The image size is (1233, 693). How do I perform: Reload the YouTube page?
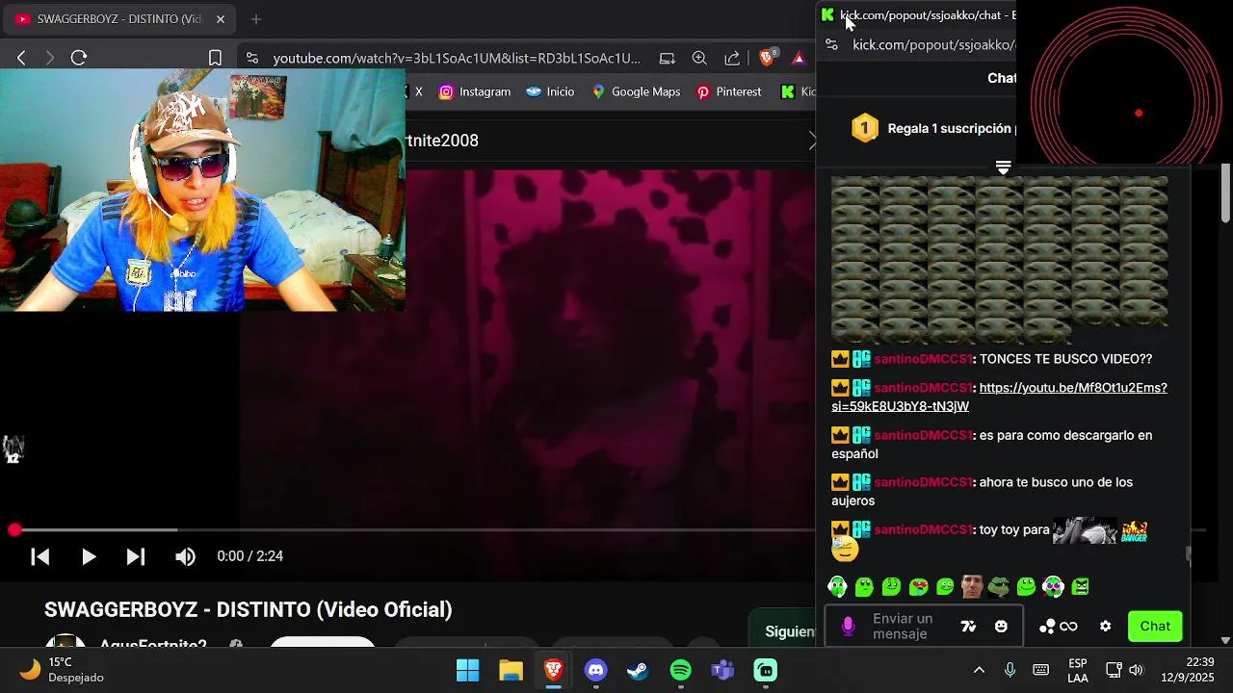coord(79,58)
